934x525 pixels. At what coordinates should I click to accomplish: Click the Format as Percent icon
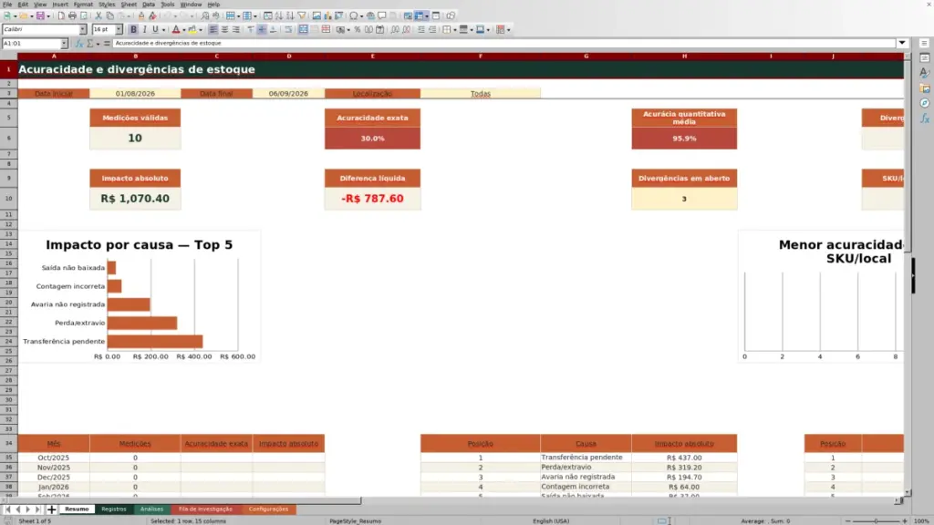click(x=358, y=30)
